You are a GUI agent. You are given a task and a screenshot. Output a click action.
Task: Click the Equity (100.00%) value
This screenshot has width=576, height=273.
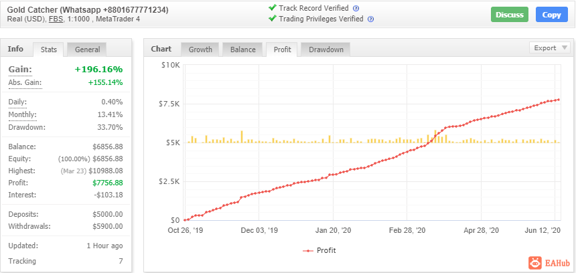[x=90, y=159]
